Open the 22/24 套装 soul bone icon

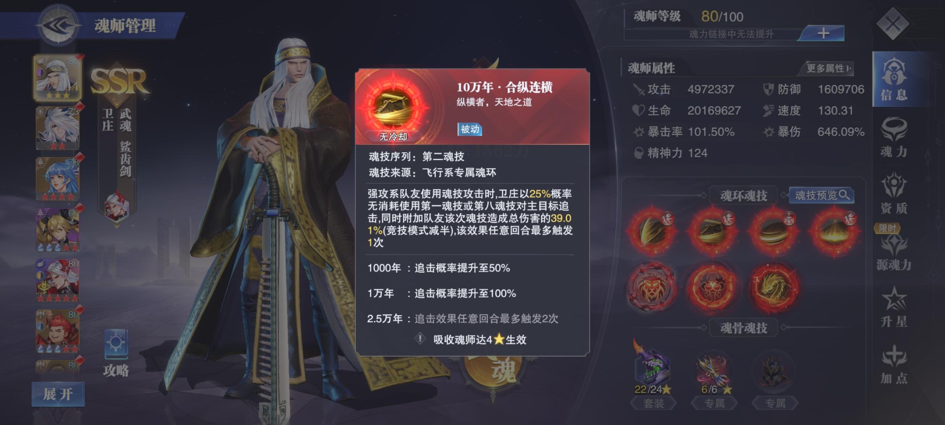click(652, 367)
